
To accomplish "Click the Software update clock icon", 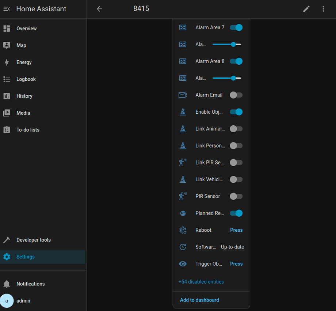I will [183, 247].
